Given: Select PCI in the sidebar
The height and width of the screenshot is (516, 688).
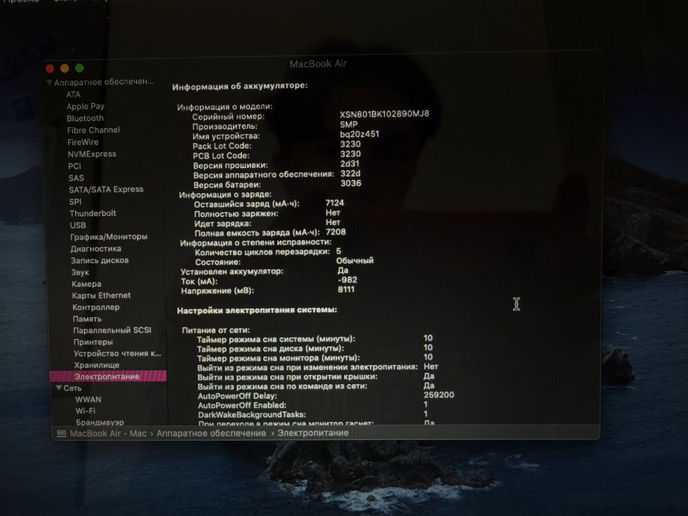Looking at the screenshot, I should coord(74,166).
